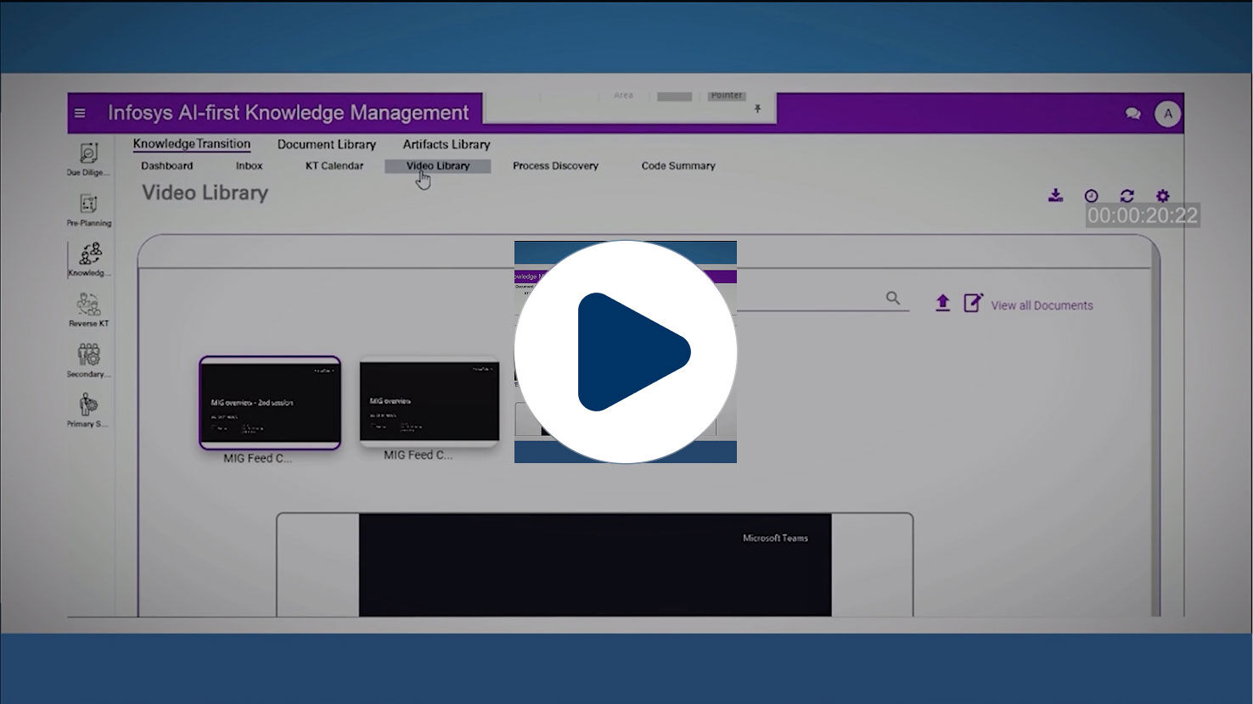Open the Dashboard sub-tab
Screen dimensions: 1253x704
(x=167, y=166)
